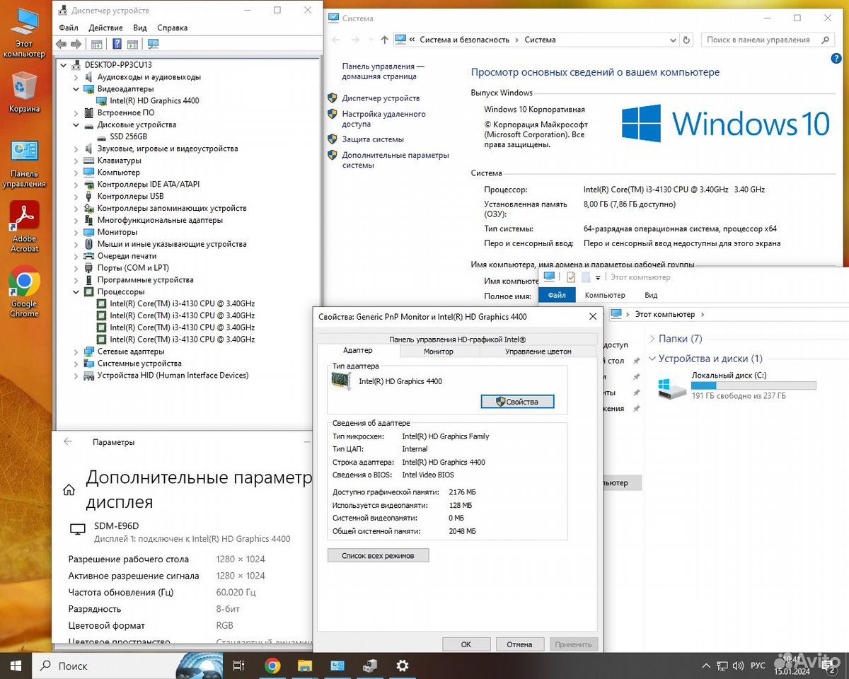This screenshot has width=849, height=679.
Task: Click the Scan for hardware changes monitor icon
Action: 153,44
